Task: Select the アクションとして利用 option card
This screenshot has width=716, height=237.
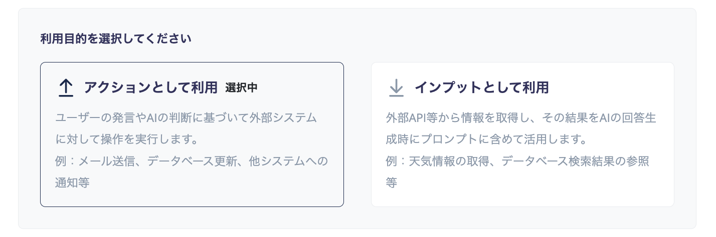Action: pyautogui.click(x=192, y=134)
